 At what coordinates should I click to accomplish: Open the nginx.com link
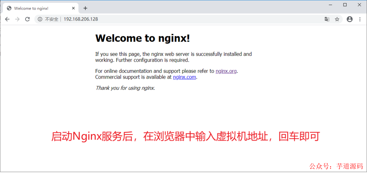[185, 77]
